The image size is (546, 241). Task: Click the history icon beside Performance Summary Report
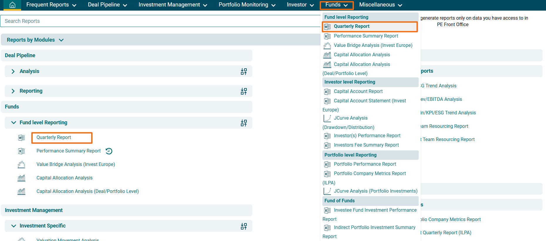[109, 151]
